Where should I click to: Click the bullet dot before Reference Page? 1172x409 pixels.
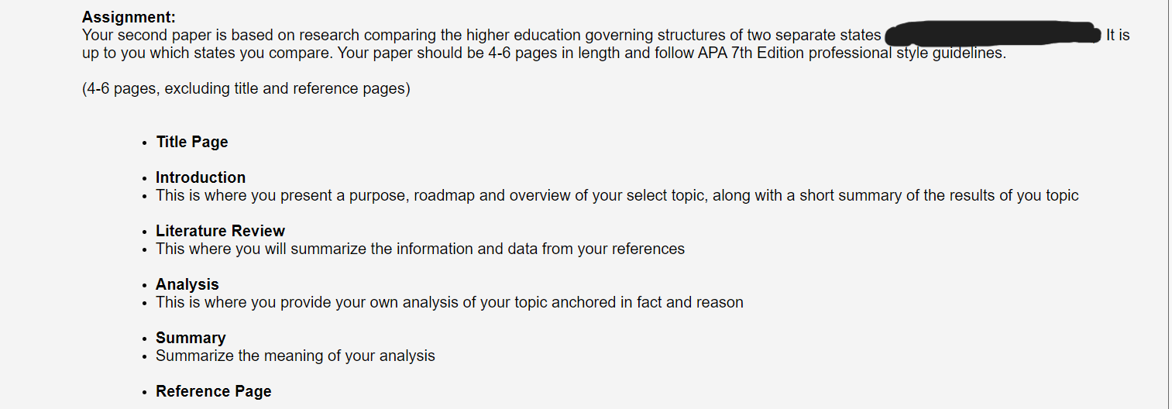pyautogui.click(x=144, y=393)
